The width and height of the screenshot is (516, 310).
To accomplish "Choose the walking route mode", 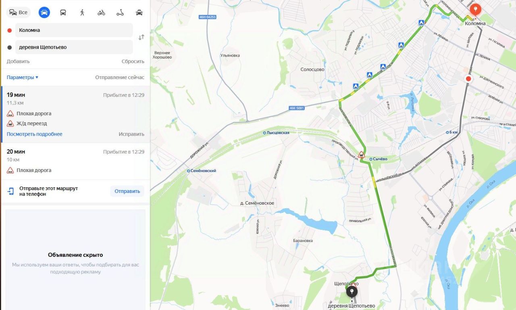I will tap(82, 13).
